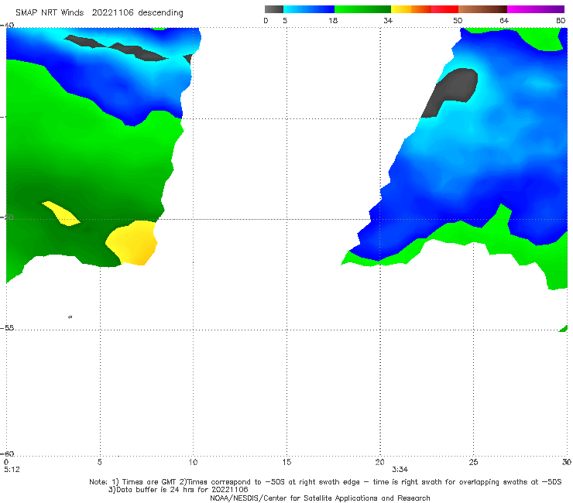Click the gray 0-5 knot colorbar segment
The width and height of the screenshot is (573, 503).
coord(274,9)
